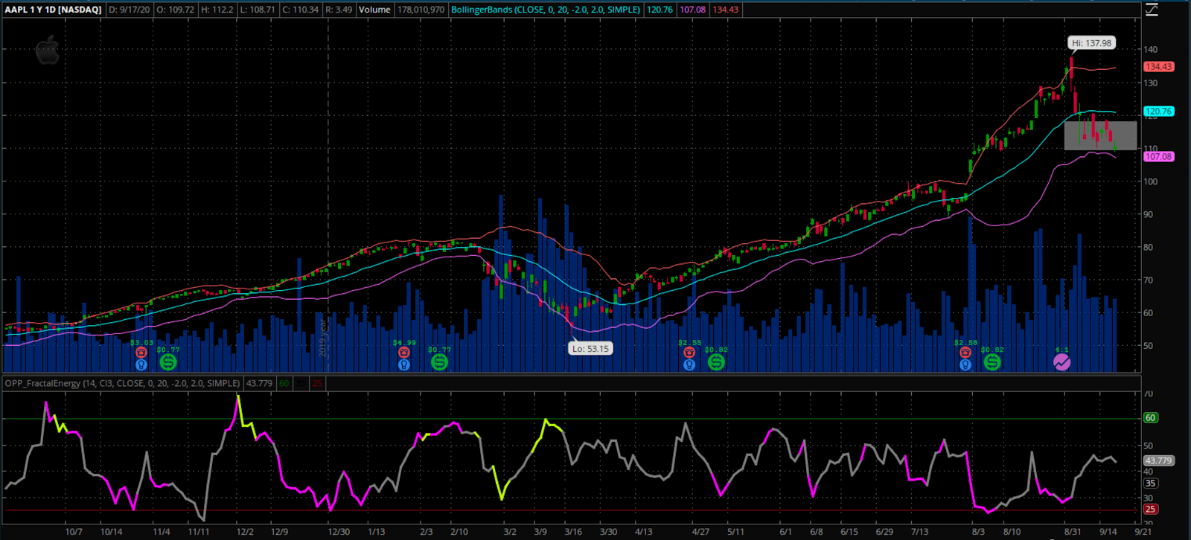Click the red 134.43 value in the header

pos(725,10)
